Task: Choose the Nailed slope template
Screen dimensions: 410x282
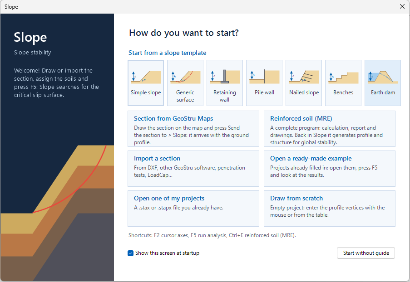Action: (x=304, y=83)
